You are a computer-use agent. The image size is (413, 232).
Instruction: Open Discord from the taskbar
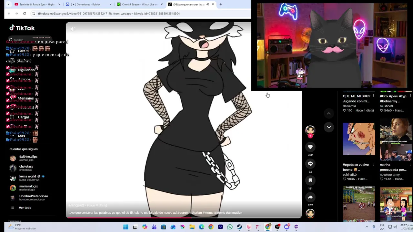coord(287,227)
